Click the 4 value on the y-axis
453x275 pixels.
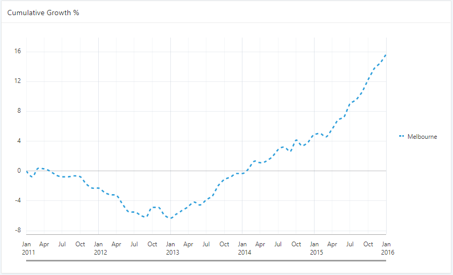[18, 141]
